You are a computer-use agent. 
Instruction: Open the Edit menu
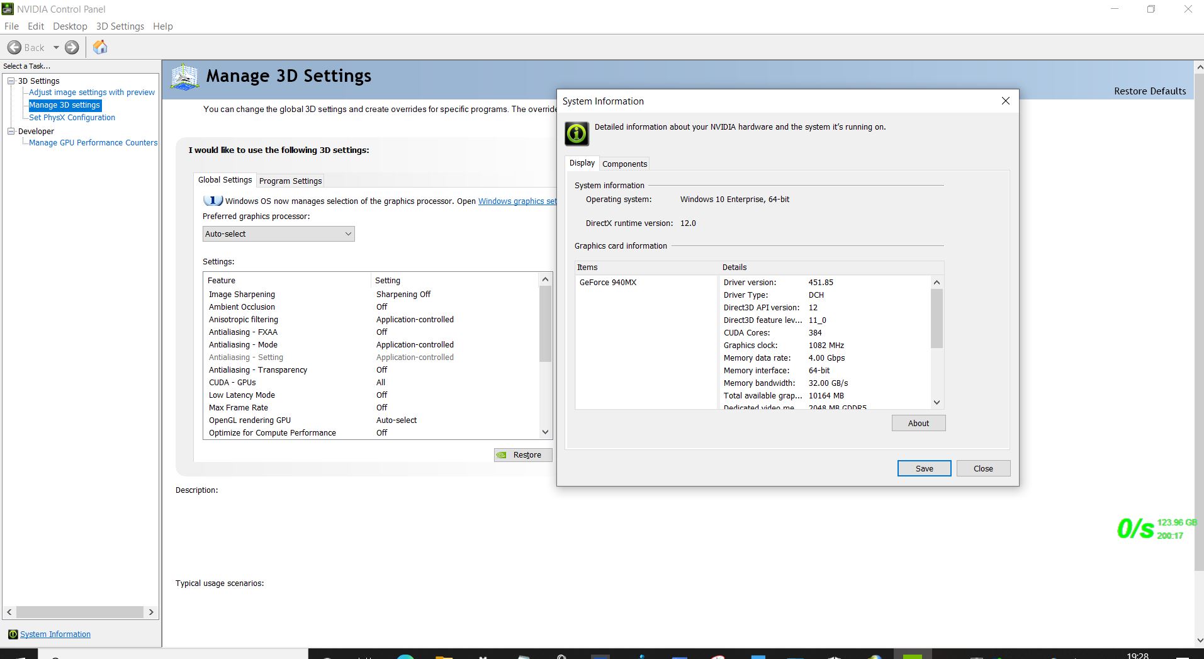pyautogui.click(x=36, y=26)
